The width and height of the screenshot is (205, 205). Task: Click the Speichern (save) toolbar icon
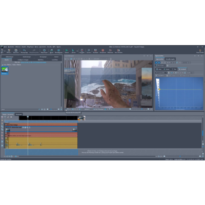click(16, 50)
